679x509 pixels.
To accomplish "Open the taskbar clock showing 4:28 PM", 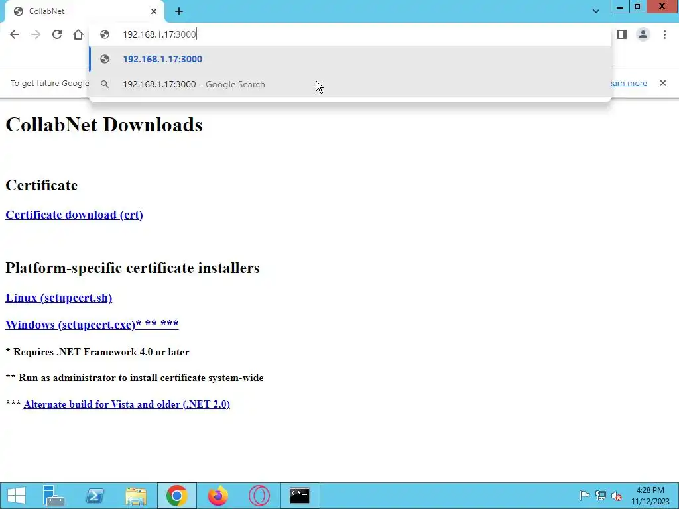I will tap(650, 496).
